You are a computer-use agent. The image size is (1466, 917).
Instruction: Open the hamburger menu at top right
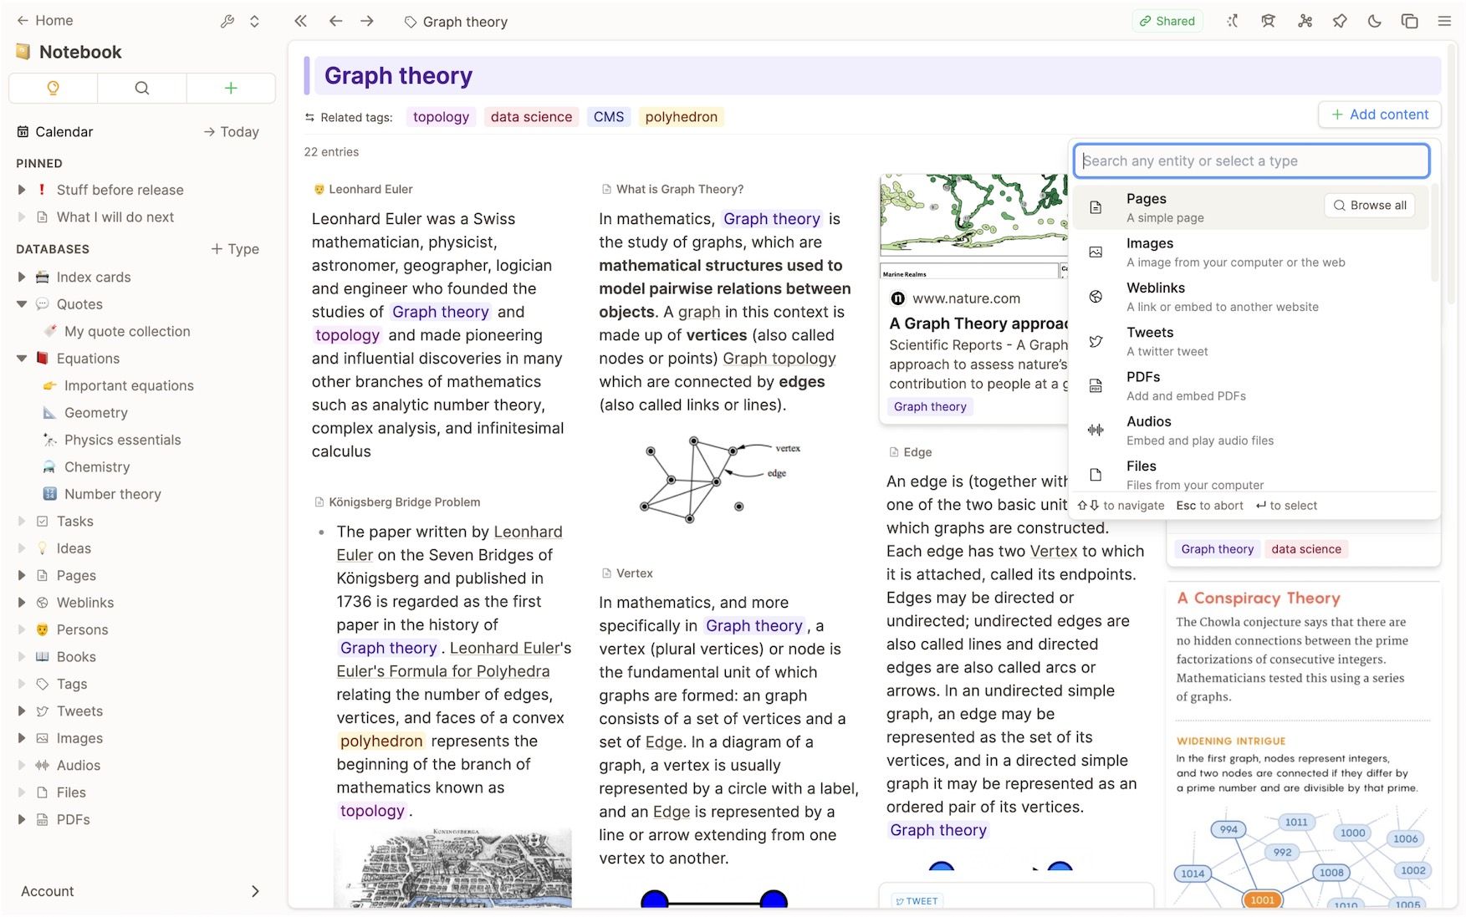(1445, 21)
